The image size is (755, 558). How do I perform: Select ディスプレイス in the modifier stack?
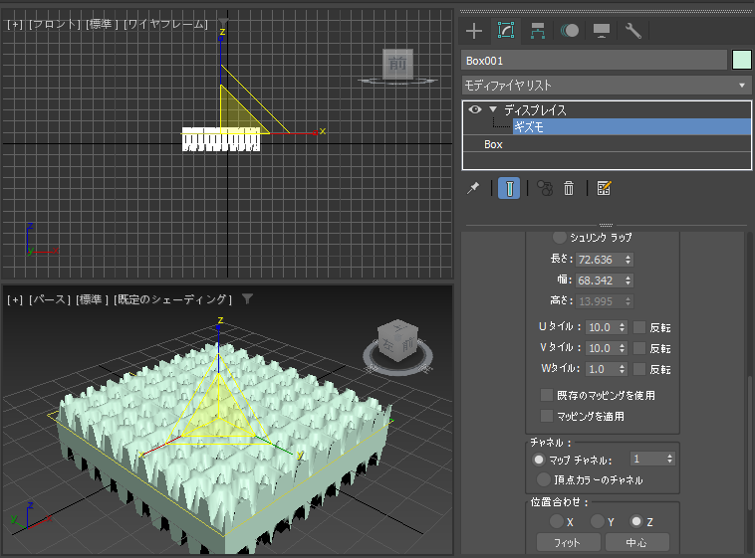535,110
